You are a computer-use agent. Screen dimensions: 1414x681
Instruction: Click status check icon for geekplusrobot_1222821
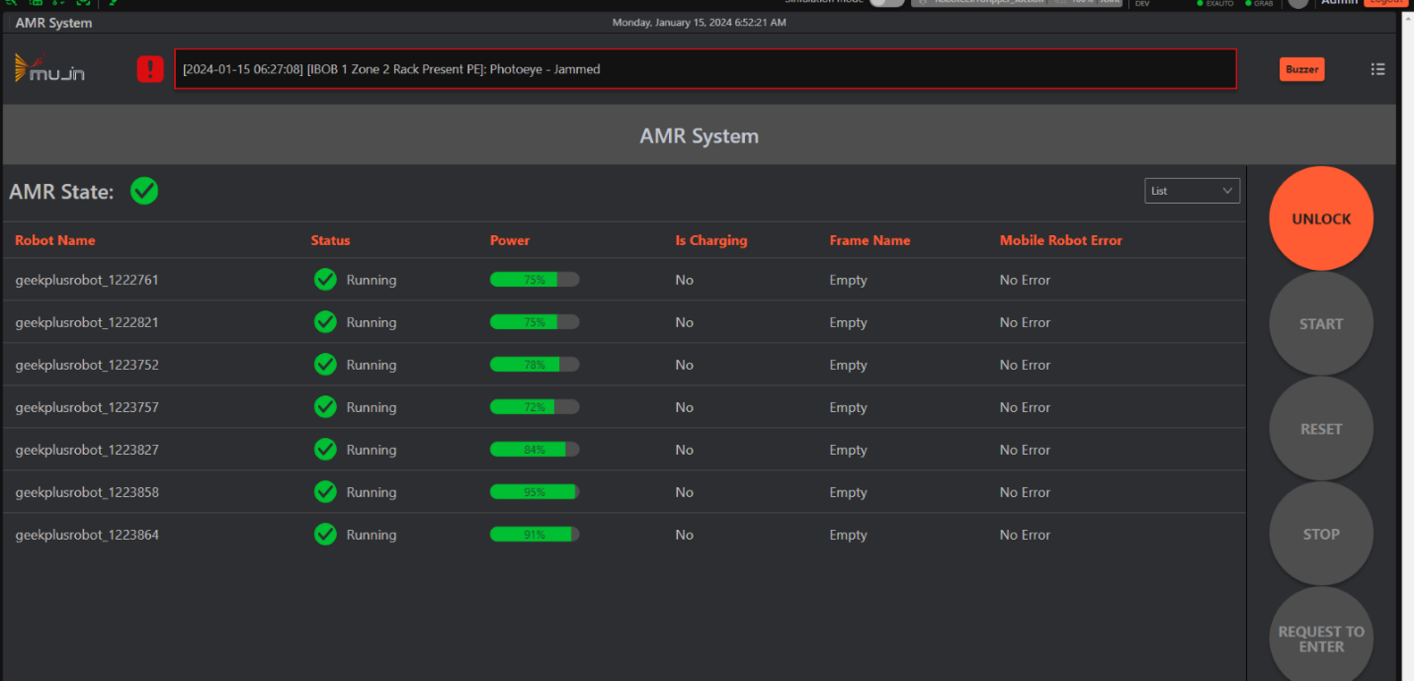coord(325,322)
